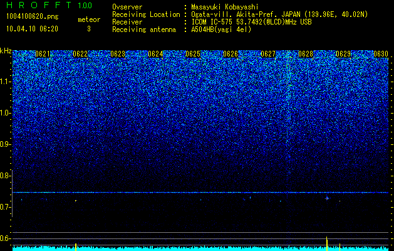Click the 0.9 kHz axis label
This screenshot has height=251, width=394.
[x=6, y=144]
